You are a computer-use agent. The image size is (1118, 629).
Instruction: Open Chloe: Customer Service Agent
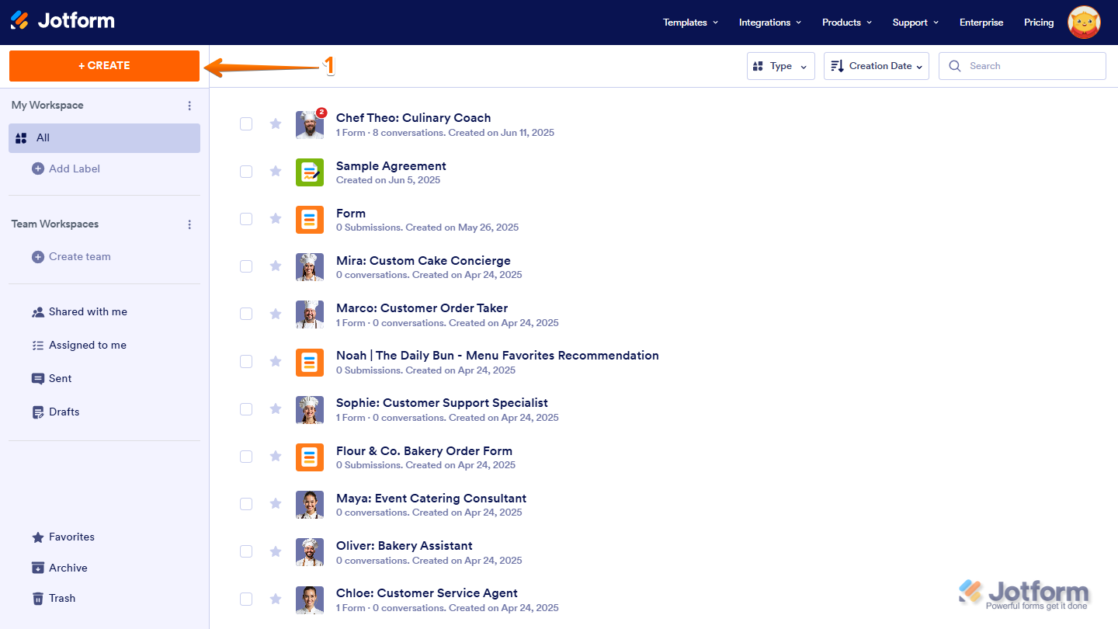point(427,593)
